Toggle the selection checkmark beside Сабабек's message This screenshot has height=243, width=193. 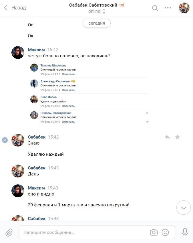[x=5, y=140]
